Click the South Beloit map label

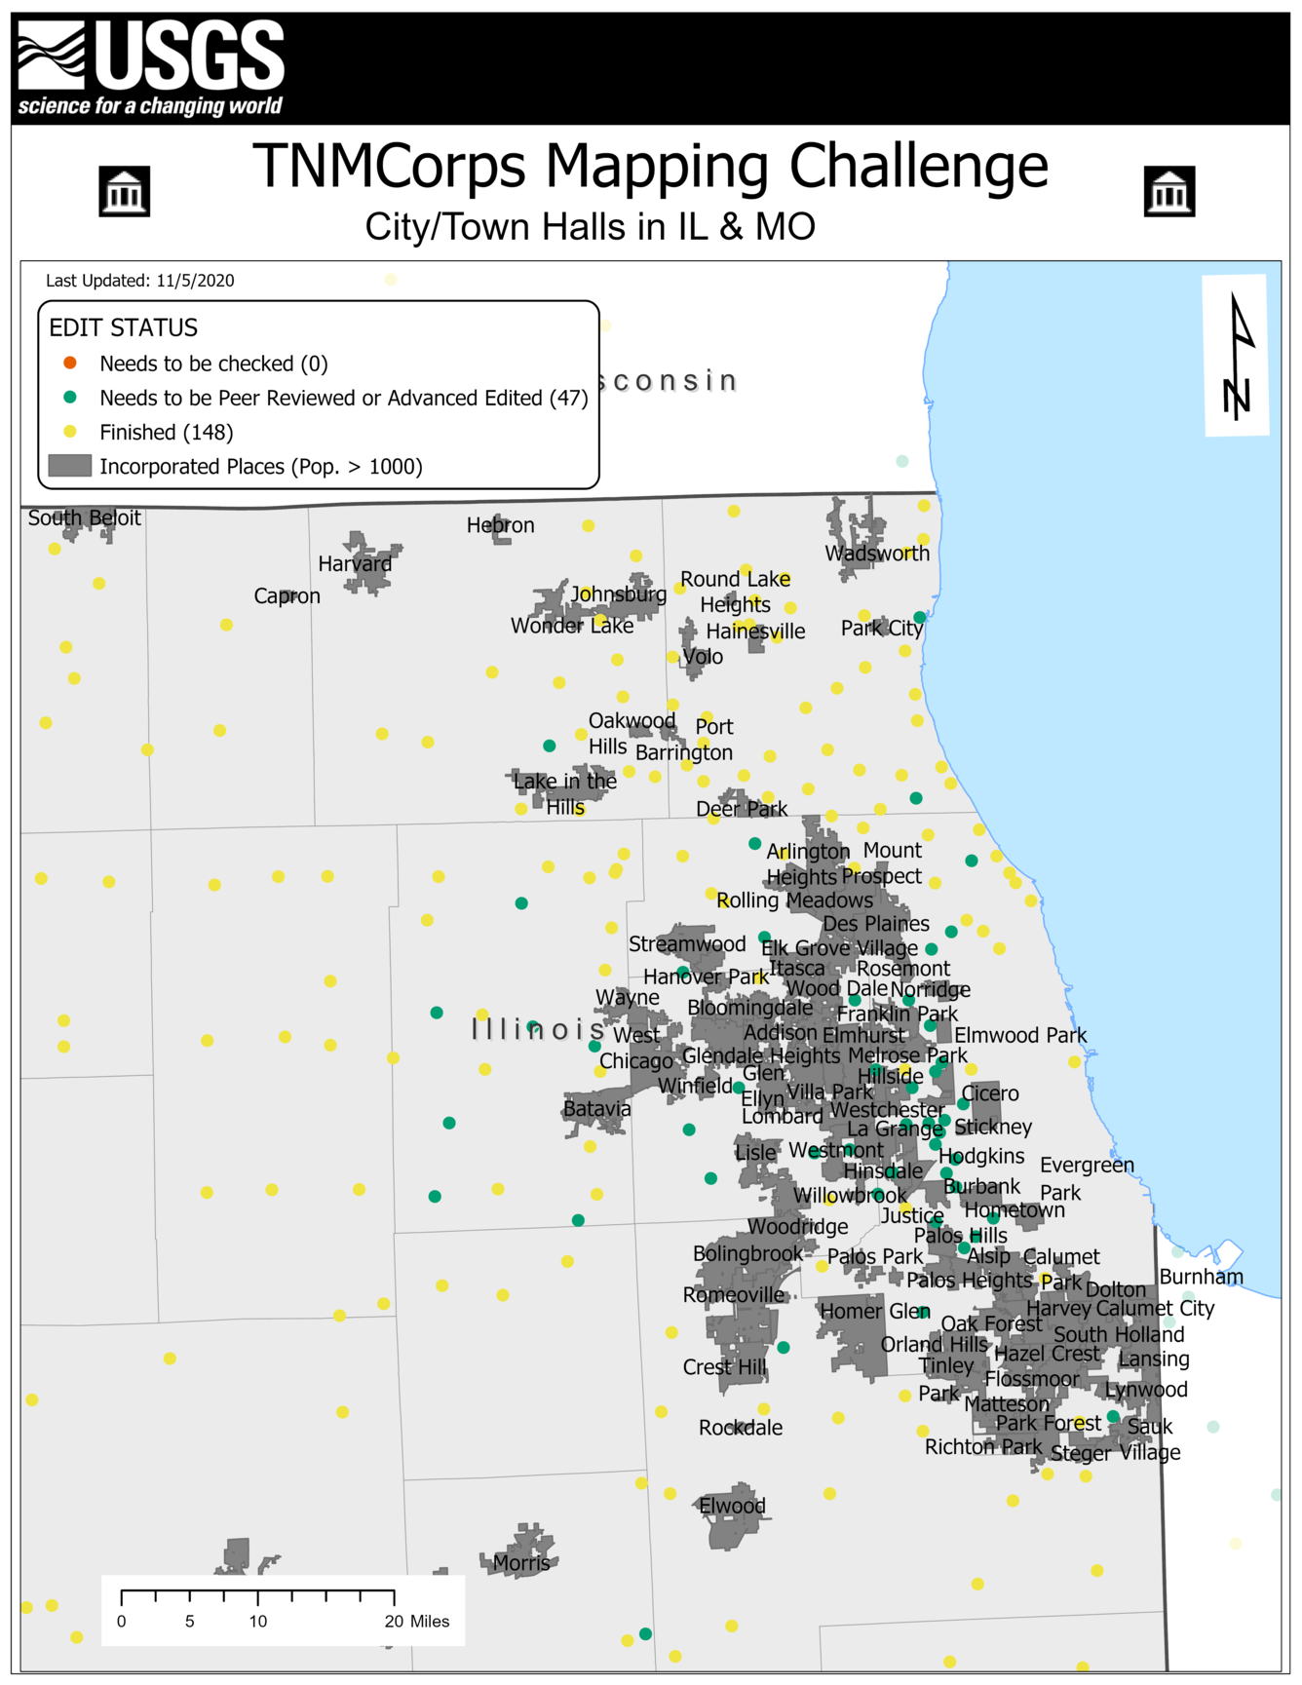click(x=85, y=518)
